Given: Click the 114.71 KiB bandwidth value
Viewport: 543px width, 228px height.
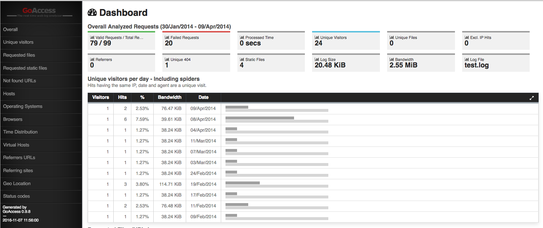Looking at the screenshot, I should click(170, 184).
